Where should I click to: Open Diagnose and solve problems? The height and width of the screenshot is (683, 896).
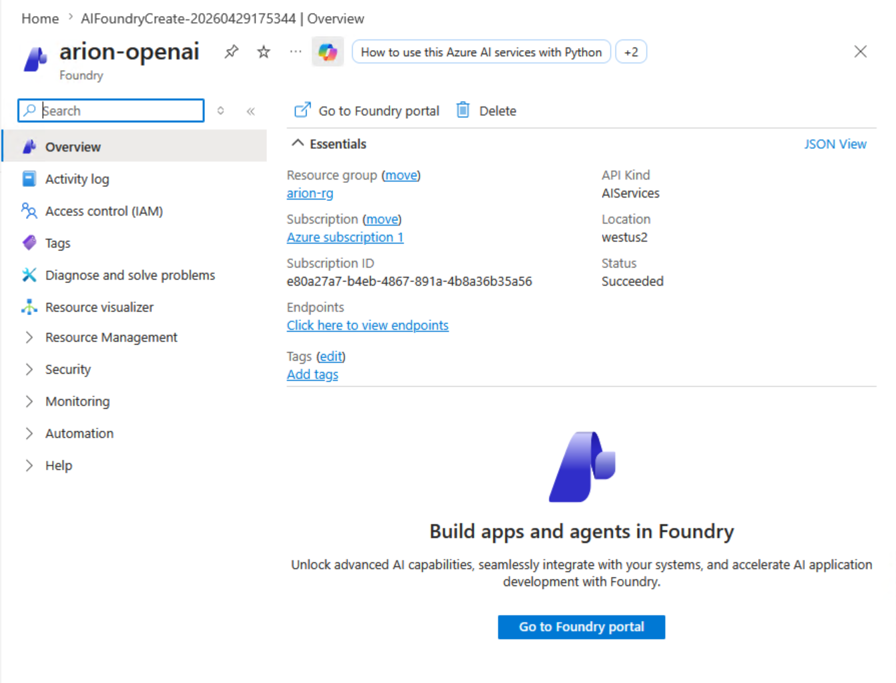[x=134, y=275]
